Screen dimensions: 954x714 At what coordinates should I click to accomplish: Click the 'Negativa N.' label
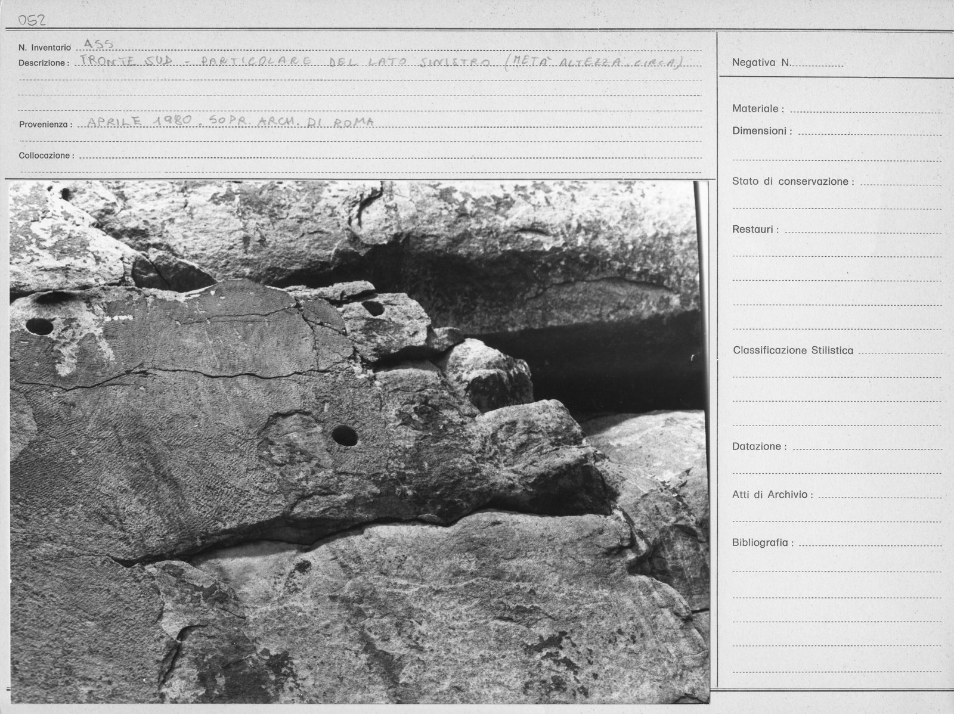761,63
